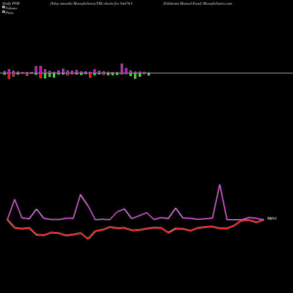Click the end value label beside the lines
293x293 pixels.
[x=272, y=219]
